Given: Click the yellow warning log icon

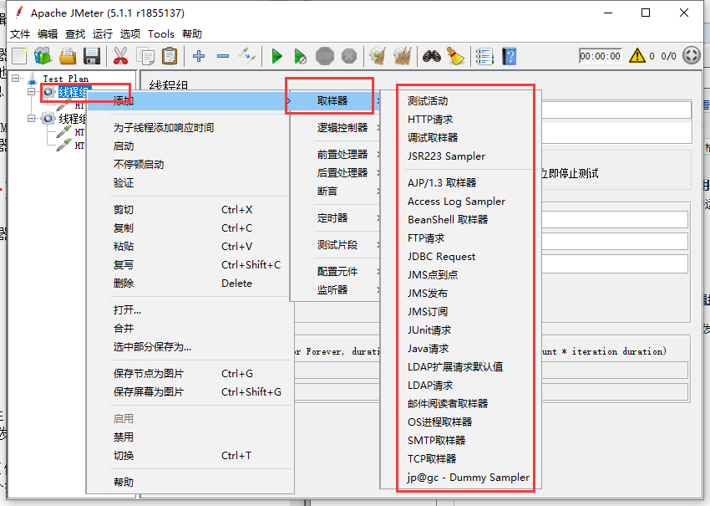Looking at the screenshot, I should point(637,55).
